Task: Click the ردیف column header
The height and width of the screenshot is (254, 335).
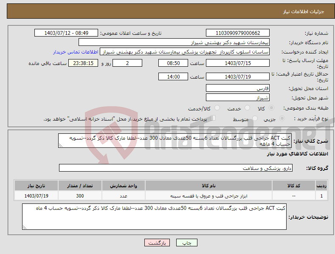Action: pyautogui.click(x=321, y=186)
